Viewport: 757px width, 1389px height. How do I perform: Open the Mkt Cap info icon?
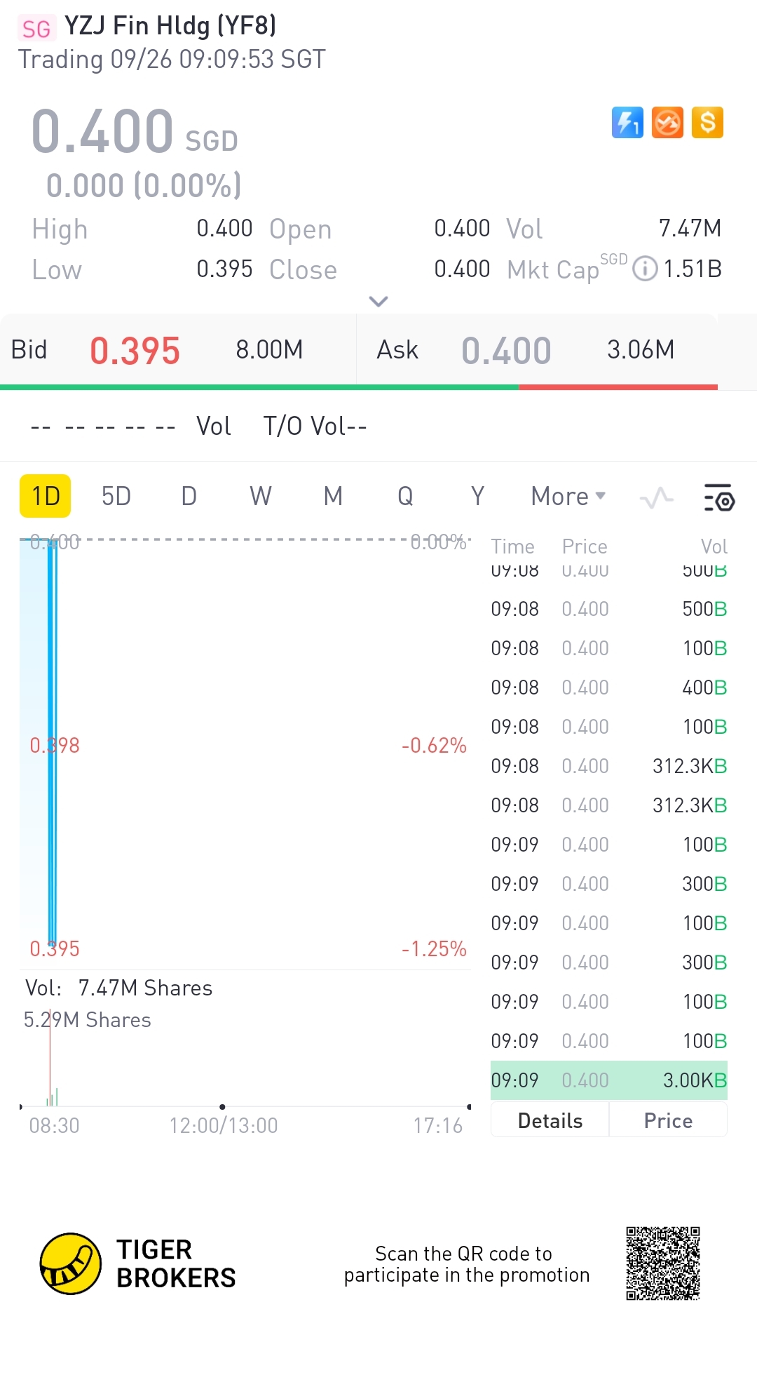pos(645,269)
